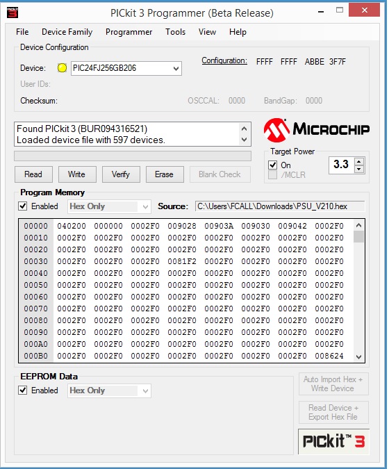Click the program memory scrollbar thumb
Image resolution: width=389 pixels, height=469 pixels.
pyautogui.click(x=358, y=237)
